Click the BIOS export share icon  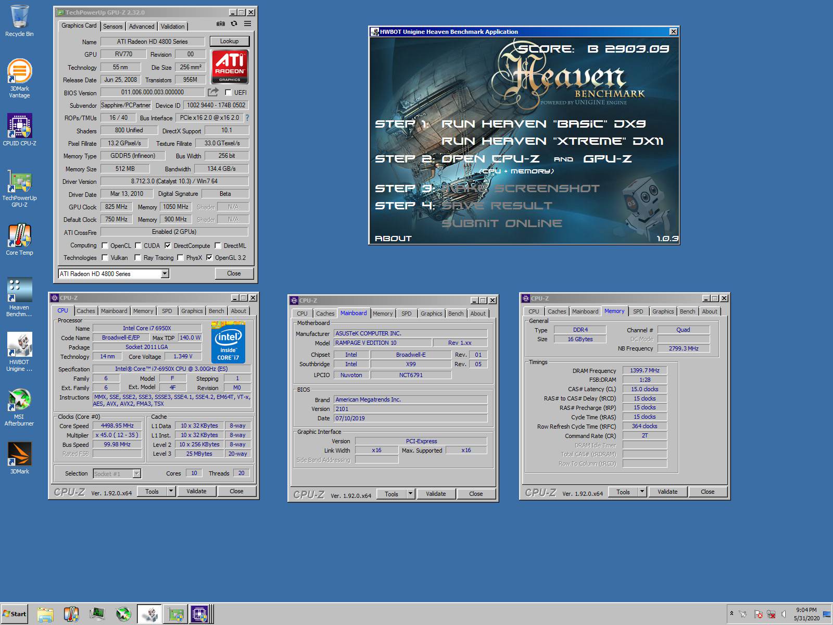pyautogui.click(x=213, y=92)
